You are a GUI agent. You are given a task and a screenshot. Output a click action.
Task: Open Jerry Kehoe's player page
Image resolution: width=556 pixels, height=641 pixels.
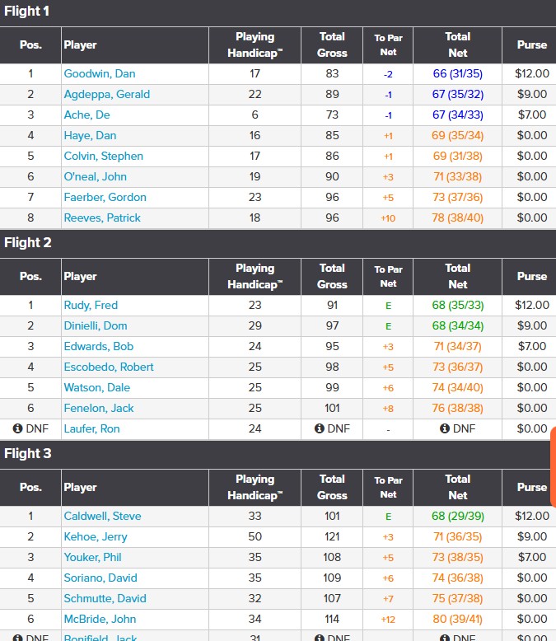click(x=96, y=536)
